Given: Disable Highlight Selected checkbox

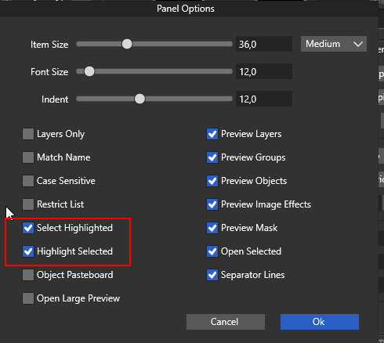Looking at the screenshot, I should [x=28, y=251].
